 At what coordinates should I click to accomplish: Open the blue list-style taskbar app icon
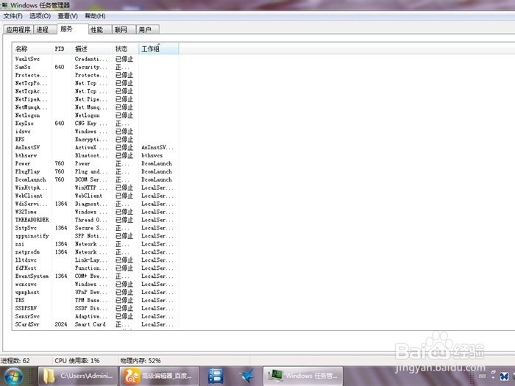[216, 376]
